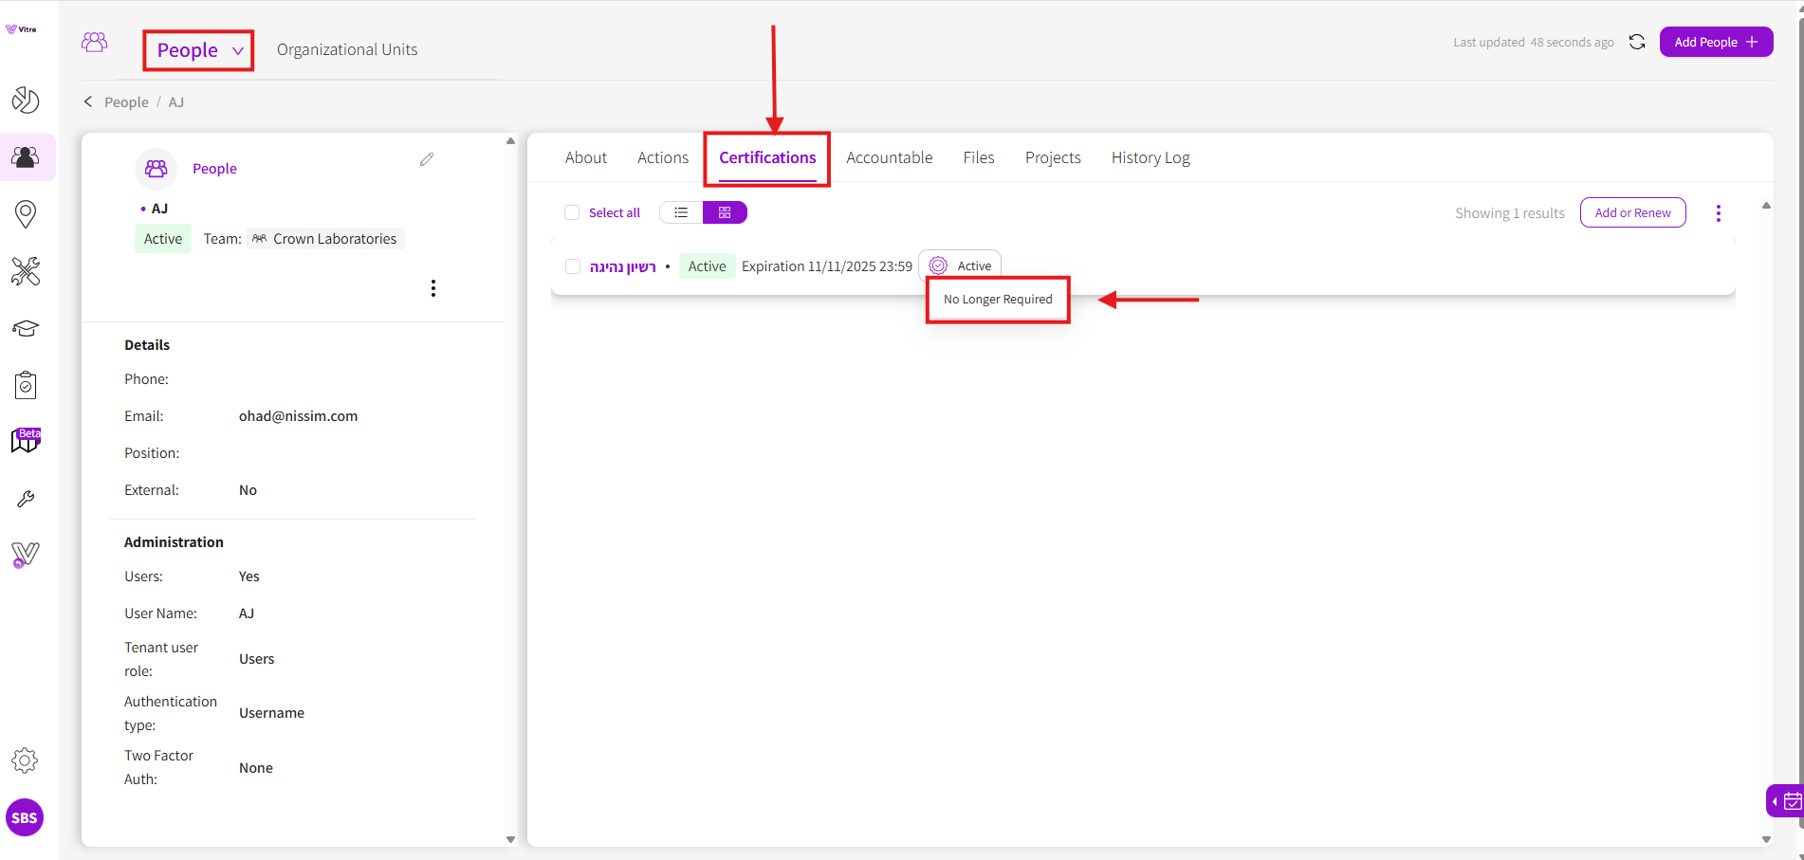
Task: Click the People link in profile card
Action: click(x=214, y=168)
